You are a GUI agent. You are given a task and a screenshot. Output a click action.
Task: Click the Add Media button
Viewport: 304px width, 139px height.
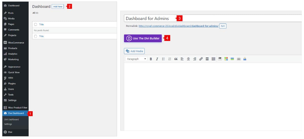pos(134,51)
